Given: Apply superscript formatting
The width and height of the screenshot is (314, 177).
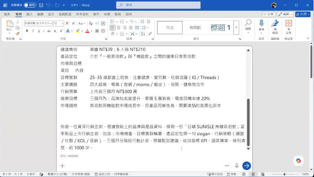Looking at the screenshot, I should [x=61, y=31].
